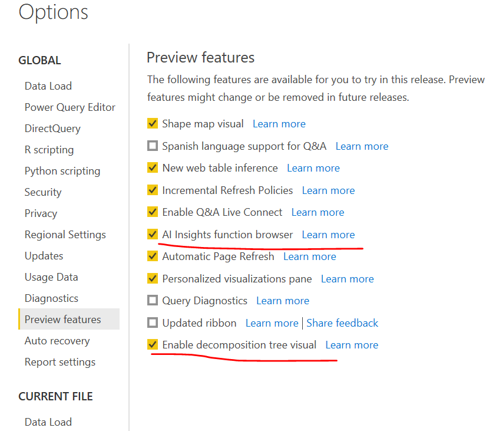The image size is (486, 431).
Task: Open Learn more for decomposition tree visual
Action: click(x=352, y=345)
